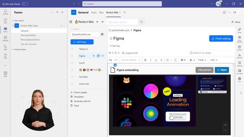Click See all channels link
Screen dimensions: 244x137
[x=29, y=44]
